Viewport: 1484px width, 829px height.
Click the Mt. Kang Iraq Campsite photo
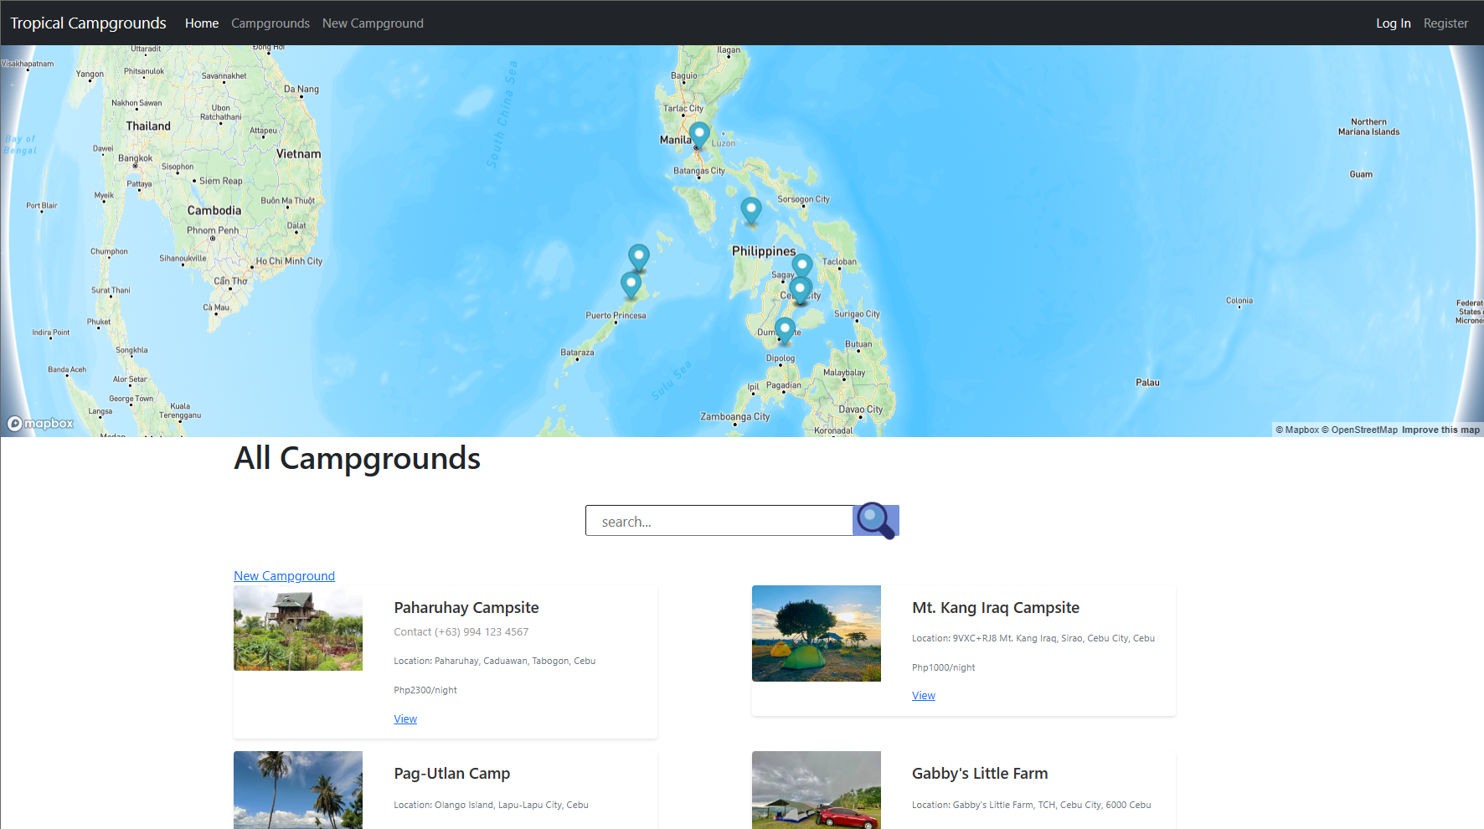(817, 633)
